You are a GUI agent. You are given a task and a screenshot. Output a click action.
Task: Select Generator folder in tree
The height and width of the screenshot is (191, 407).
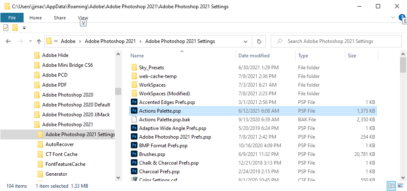[53, 174]
